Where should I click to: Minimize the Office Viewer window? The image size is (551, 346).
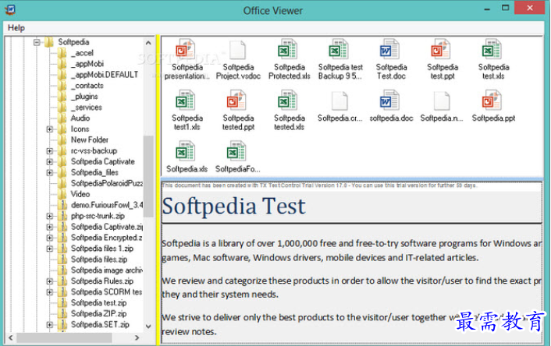487,9
